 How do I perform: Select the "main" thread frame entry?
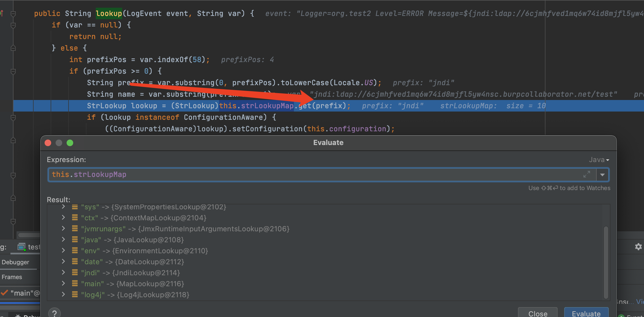20,293
